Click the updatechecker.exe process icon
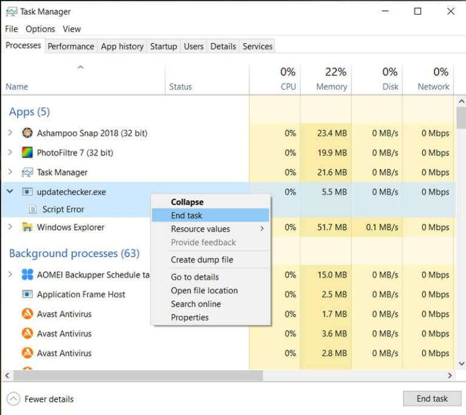466x415 pixels. 27,192
